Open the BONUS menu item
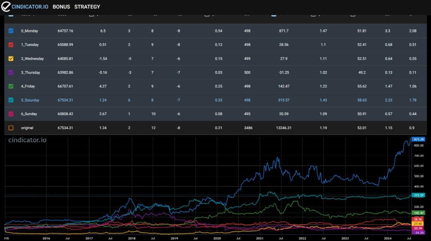 [x=61, y=7]
